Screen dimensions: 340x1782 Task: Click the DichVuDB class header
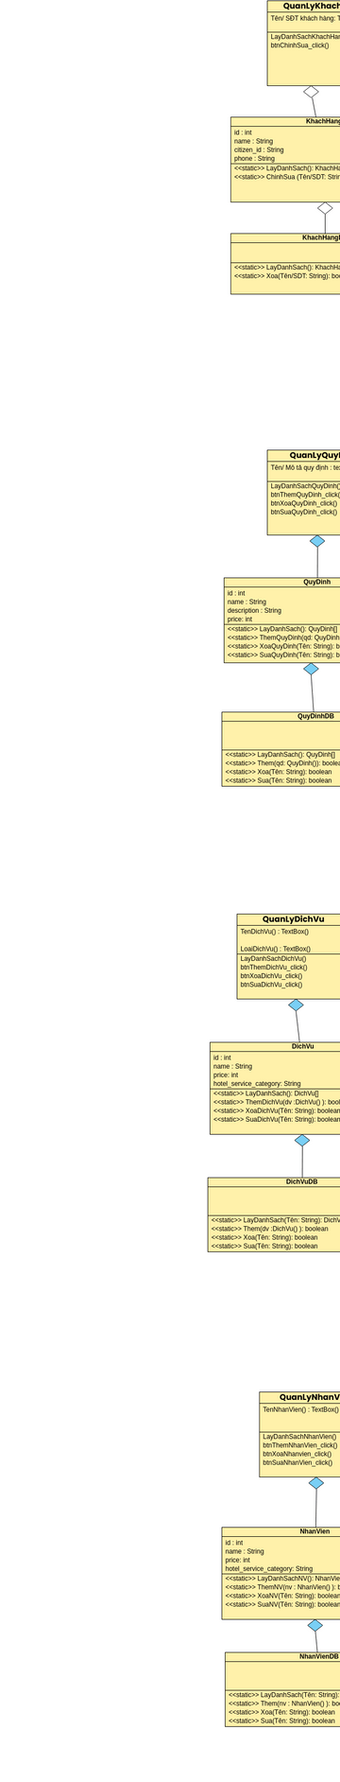coord(301,1181)
